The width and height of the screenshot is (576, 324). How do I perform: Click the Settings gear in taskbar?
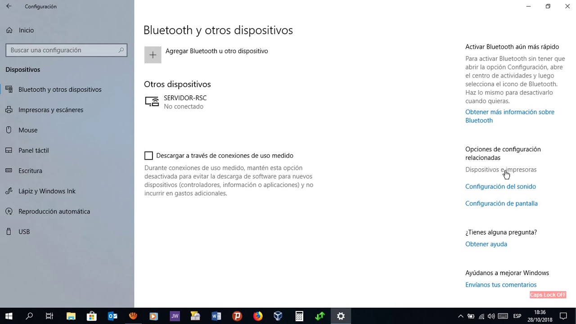click(341, 316)
